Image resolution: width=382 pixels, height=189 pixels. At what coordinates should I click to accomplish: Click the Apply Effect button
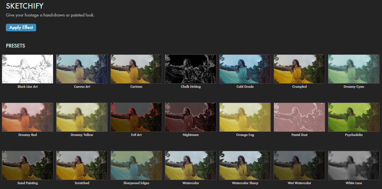coord(21,28)
